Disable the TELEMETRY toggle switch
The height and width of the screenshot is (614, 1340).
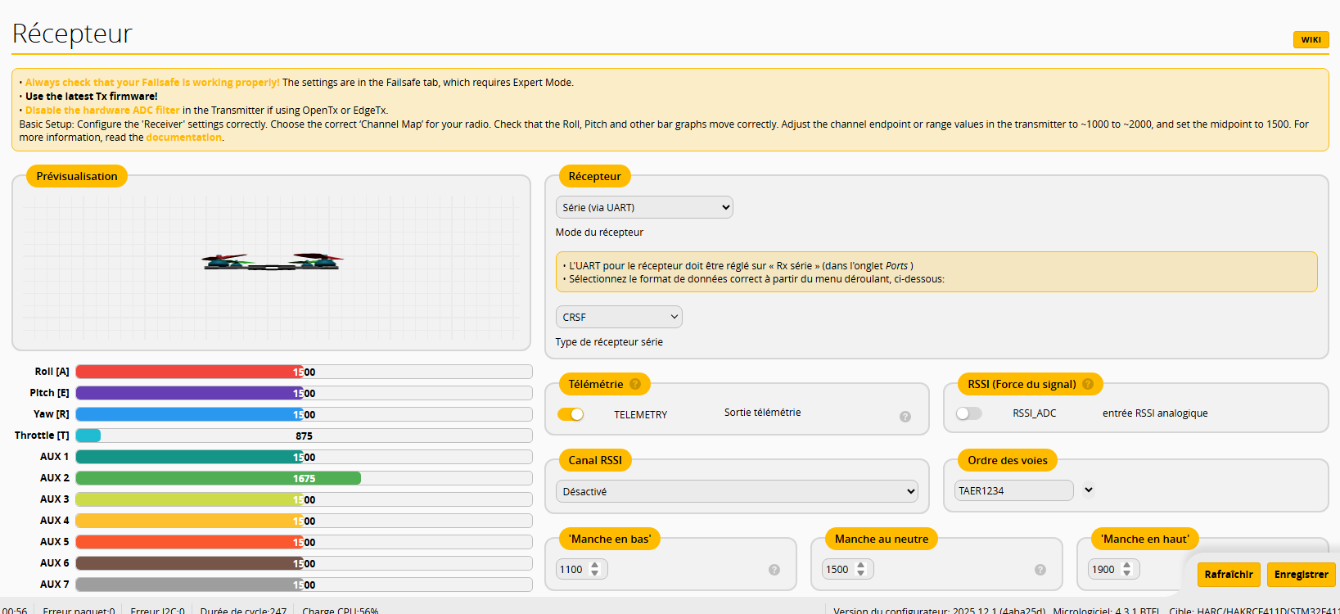point(571,414)
